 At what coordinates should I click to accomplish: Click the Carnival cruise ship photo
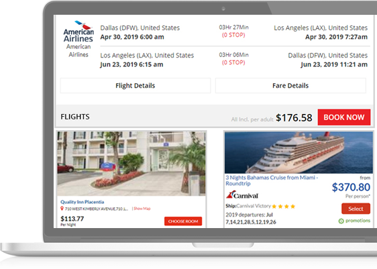pos(299,152)
